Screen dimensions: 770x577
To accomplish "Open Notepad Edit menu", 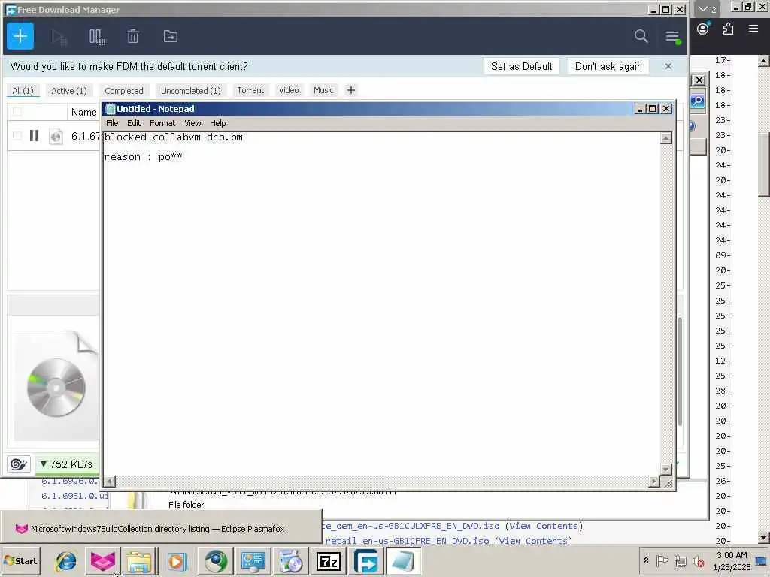I will 134,123.
